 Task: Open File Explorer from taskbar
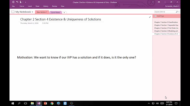coord(32,103)
